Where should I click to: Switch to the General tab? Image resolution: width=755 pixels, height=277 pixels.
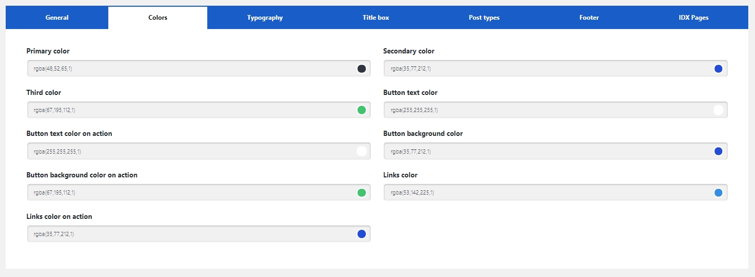[57, 18]
